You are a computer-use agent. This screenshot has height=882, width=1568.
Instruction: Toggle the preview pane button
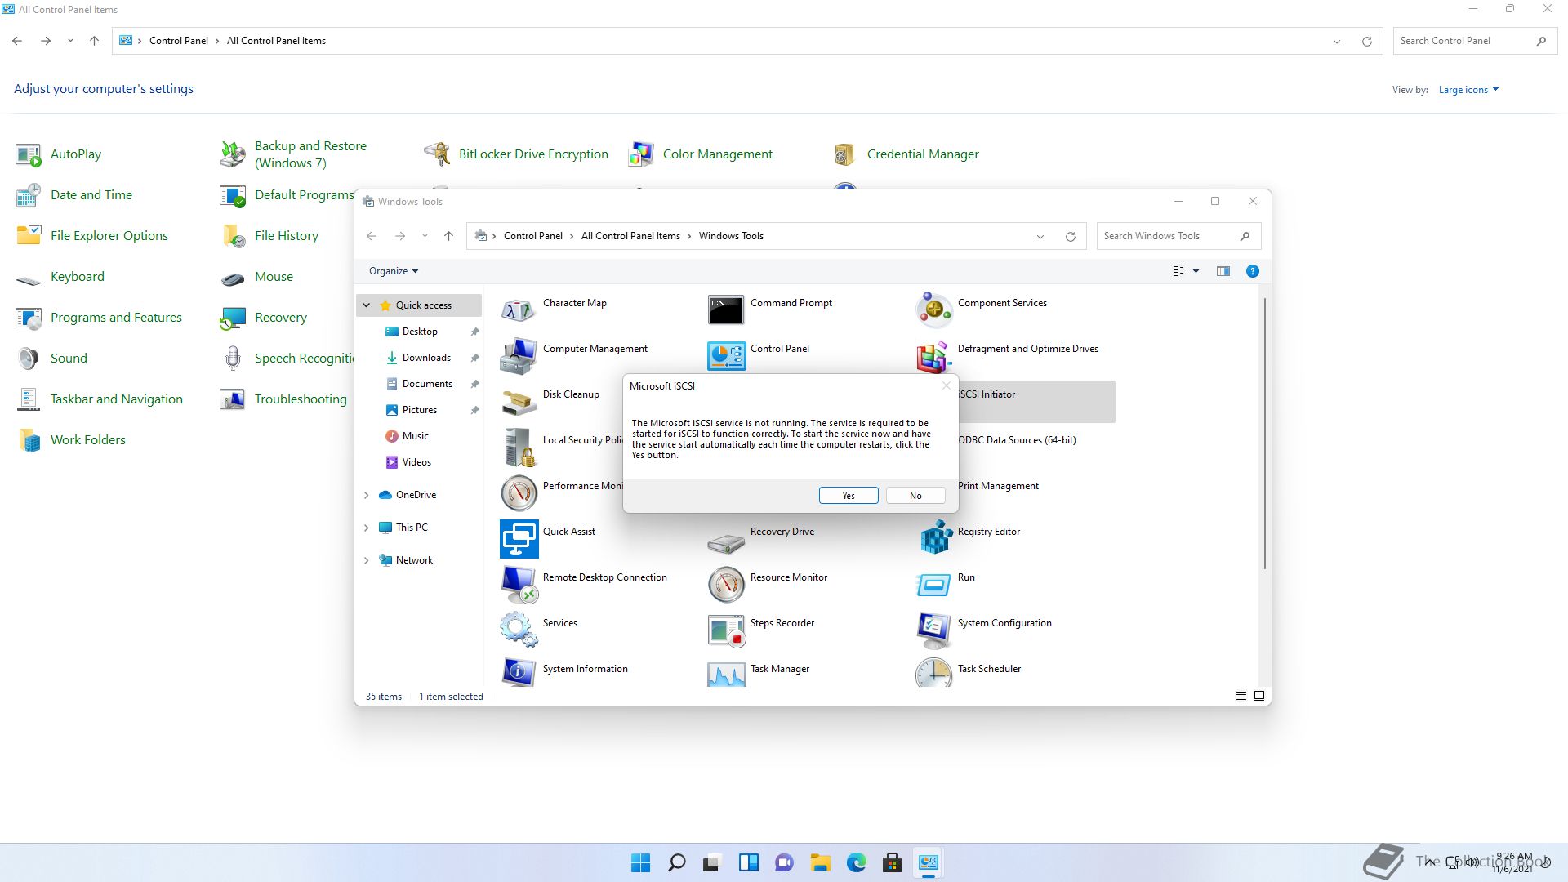coord(1223,271)
